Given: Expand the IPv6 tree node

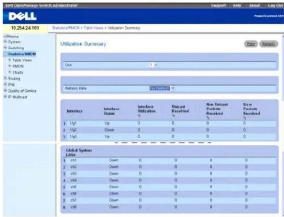Looking at the screenshot, I should (x=5, y=84).
